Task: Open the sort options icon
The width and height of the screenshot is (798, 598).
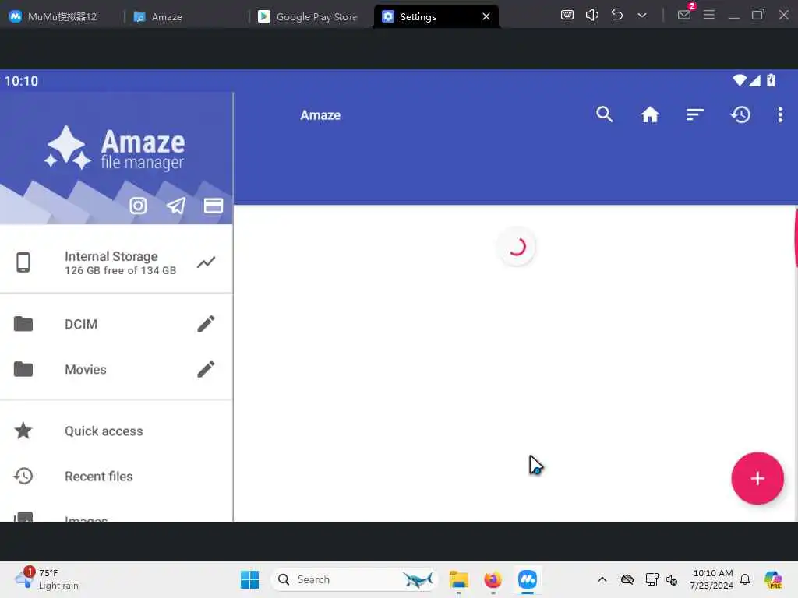Action: pyautogui.click(x=694, y=114)
